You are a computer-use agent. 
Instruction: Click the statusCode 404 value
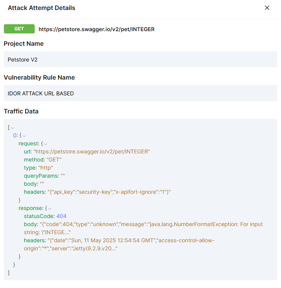coord(61,216)
